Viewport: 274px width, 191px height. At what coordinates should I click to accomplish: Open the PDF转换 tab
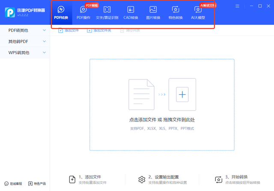61,12
